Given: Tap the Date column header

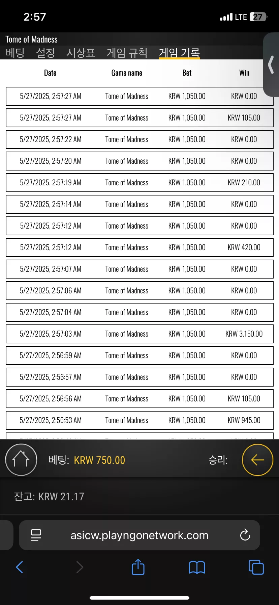Looking at the screenshot, I should click(x=50, y=73).
